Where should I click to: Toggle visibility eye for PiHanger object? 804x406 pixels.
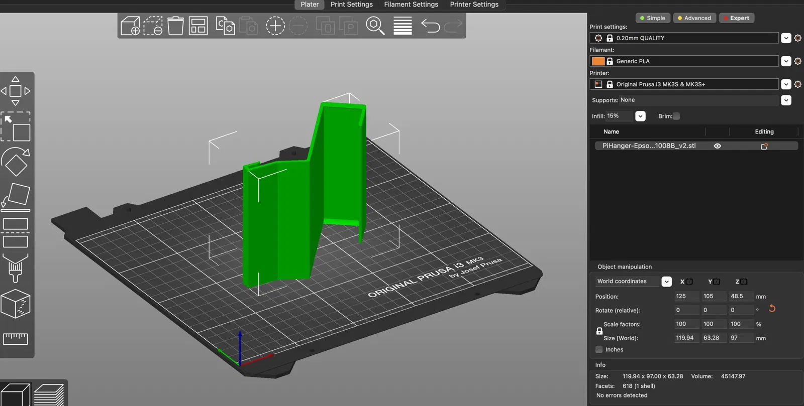coord(718,146)
